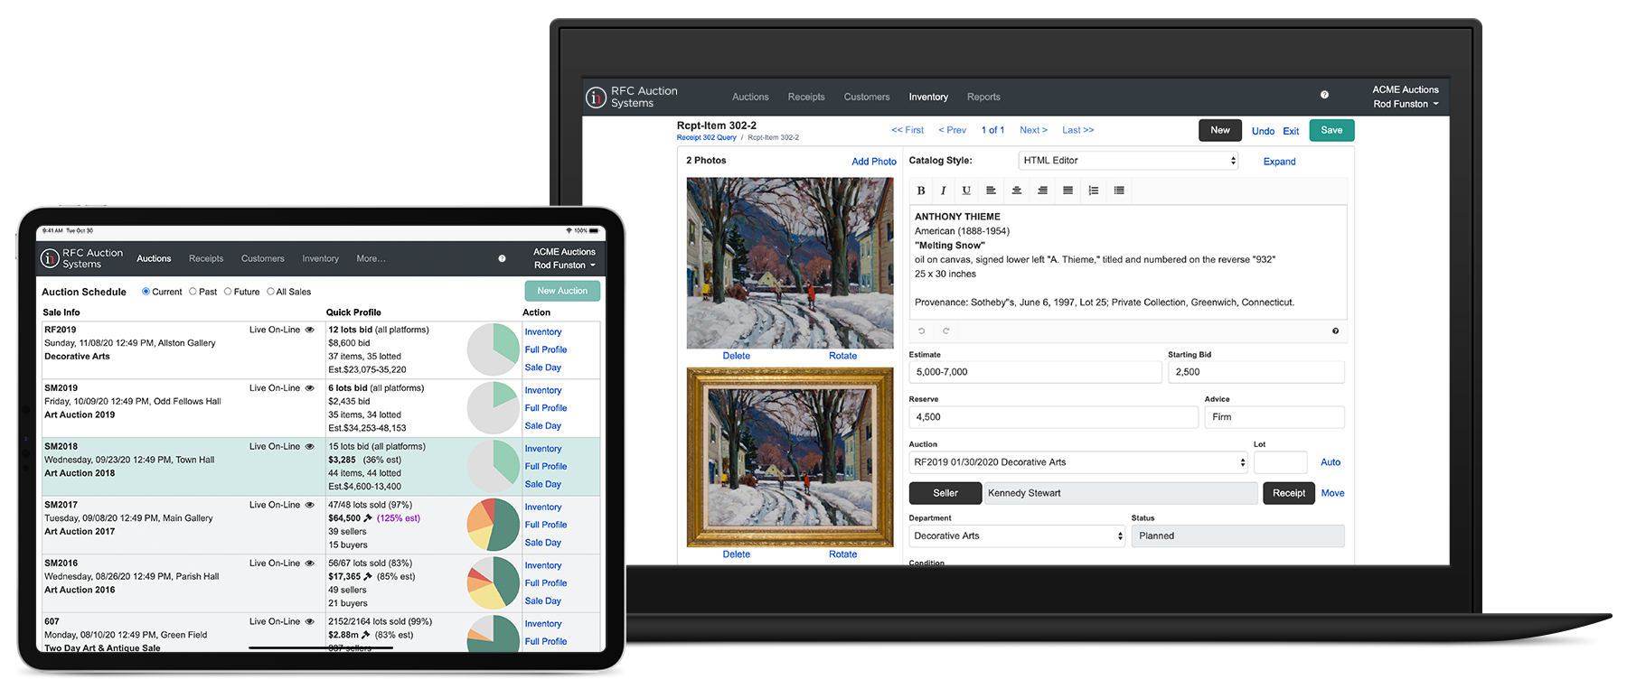Click the Receipt button next to Kennedy Stewart

pos(1289,493)
